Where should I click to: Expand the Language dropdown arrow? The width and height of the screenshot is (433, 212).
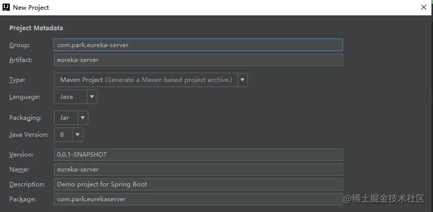tap(91, 97)
